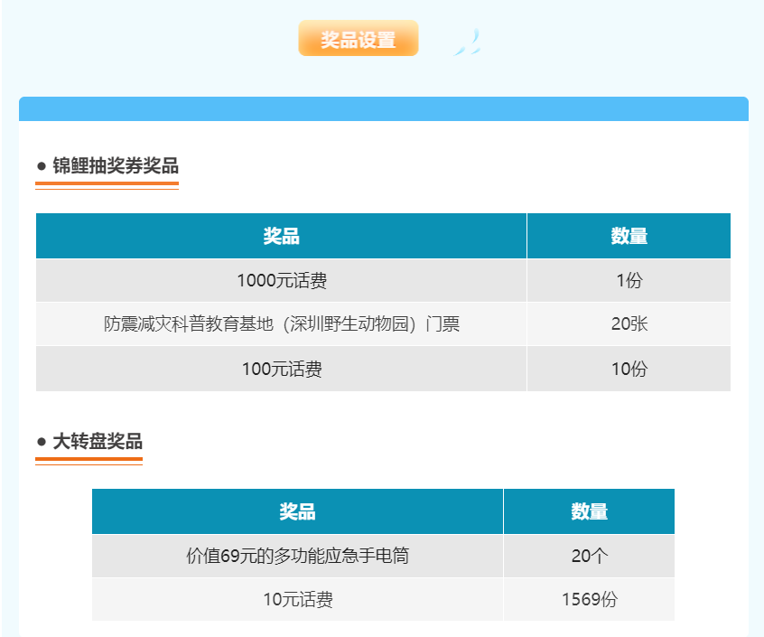This screenshot has width=764, height=637.
Task: Click 奖品 header in the 大转盘 table
Action: coord(297,511)
